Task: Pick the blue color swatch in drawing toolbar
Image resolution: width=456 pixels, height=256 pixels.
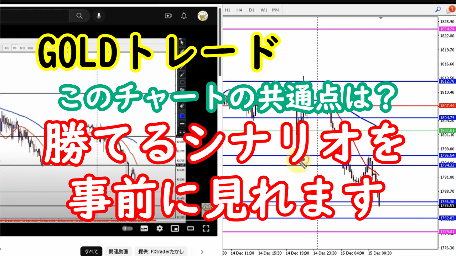Action: [x=182, y=116]
